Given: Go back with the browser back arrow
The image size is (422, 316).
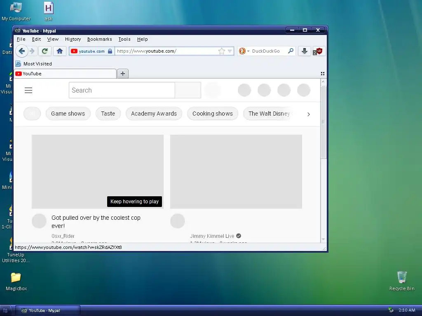Looking at the screenshot, I should 21,51.
